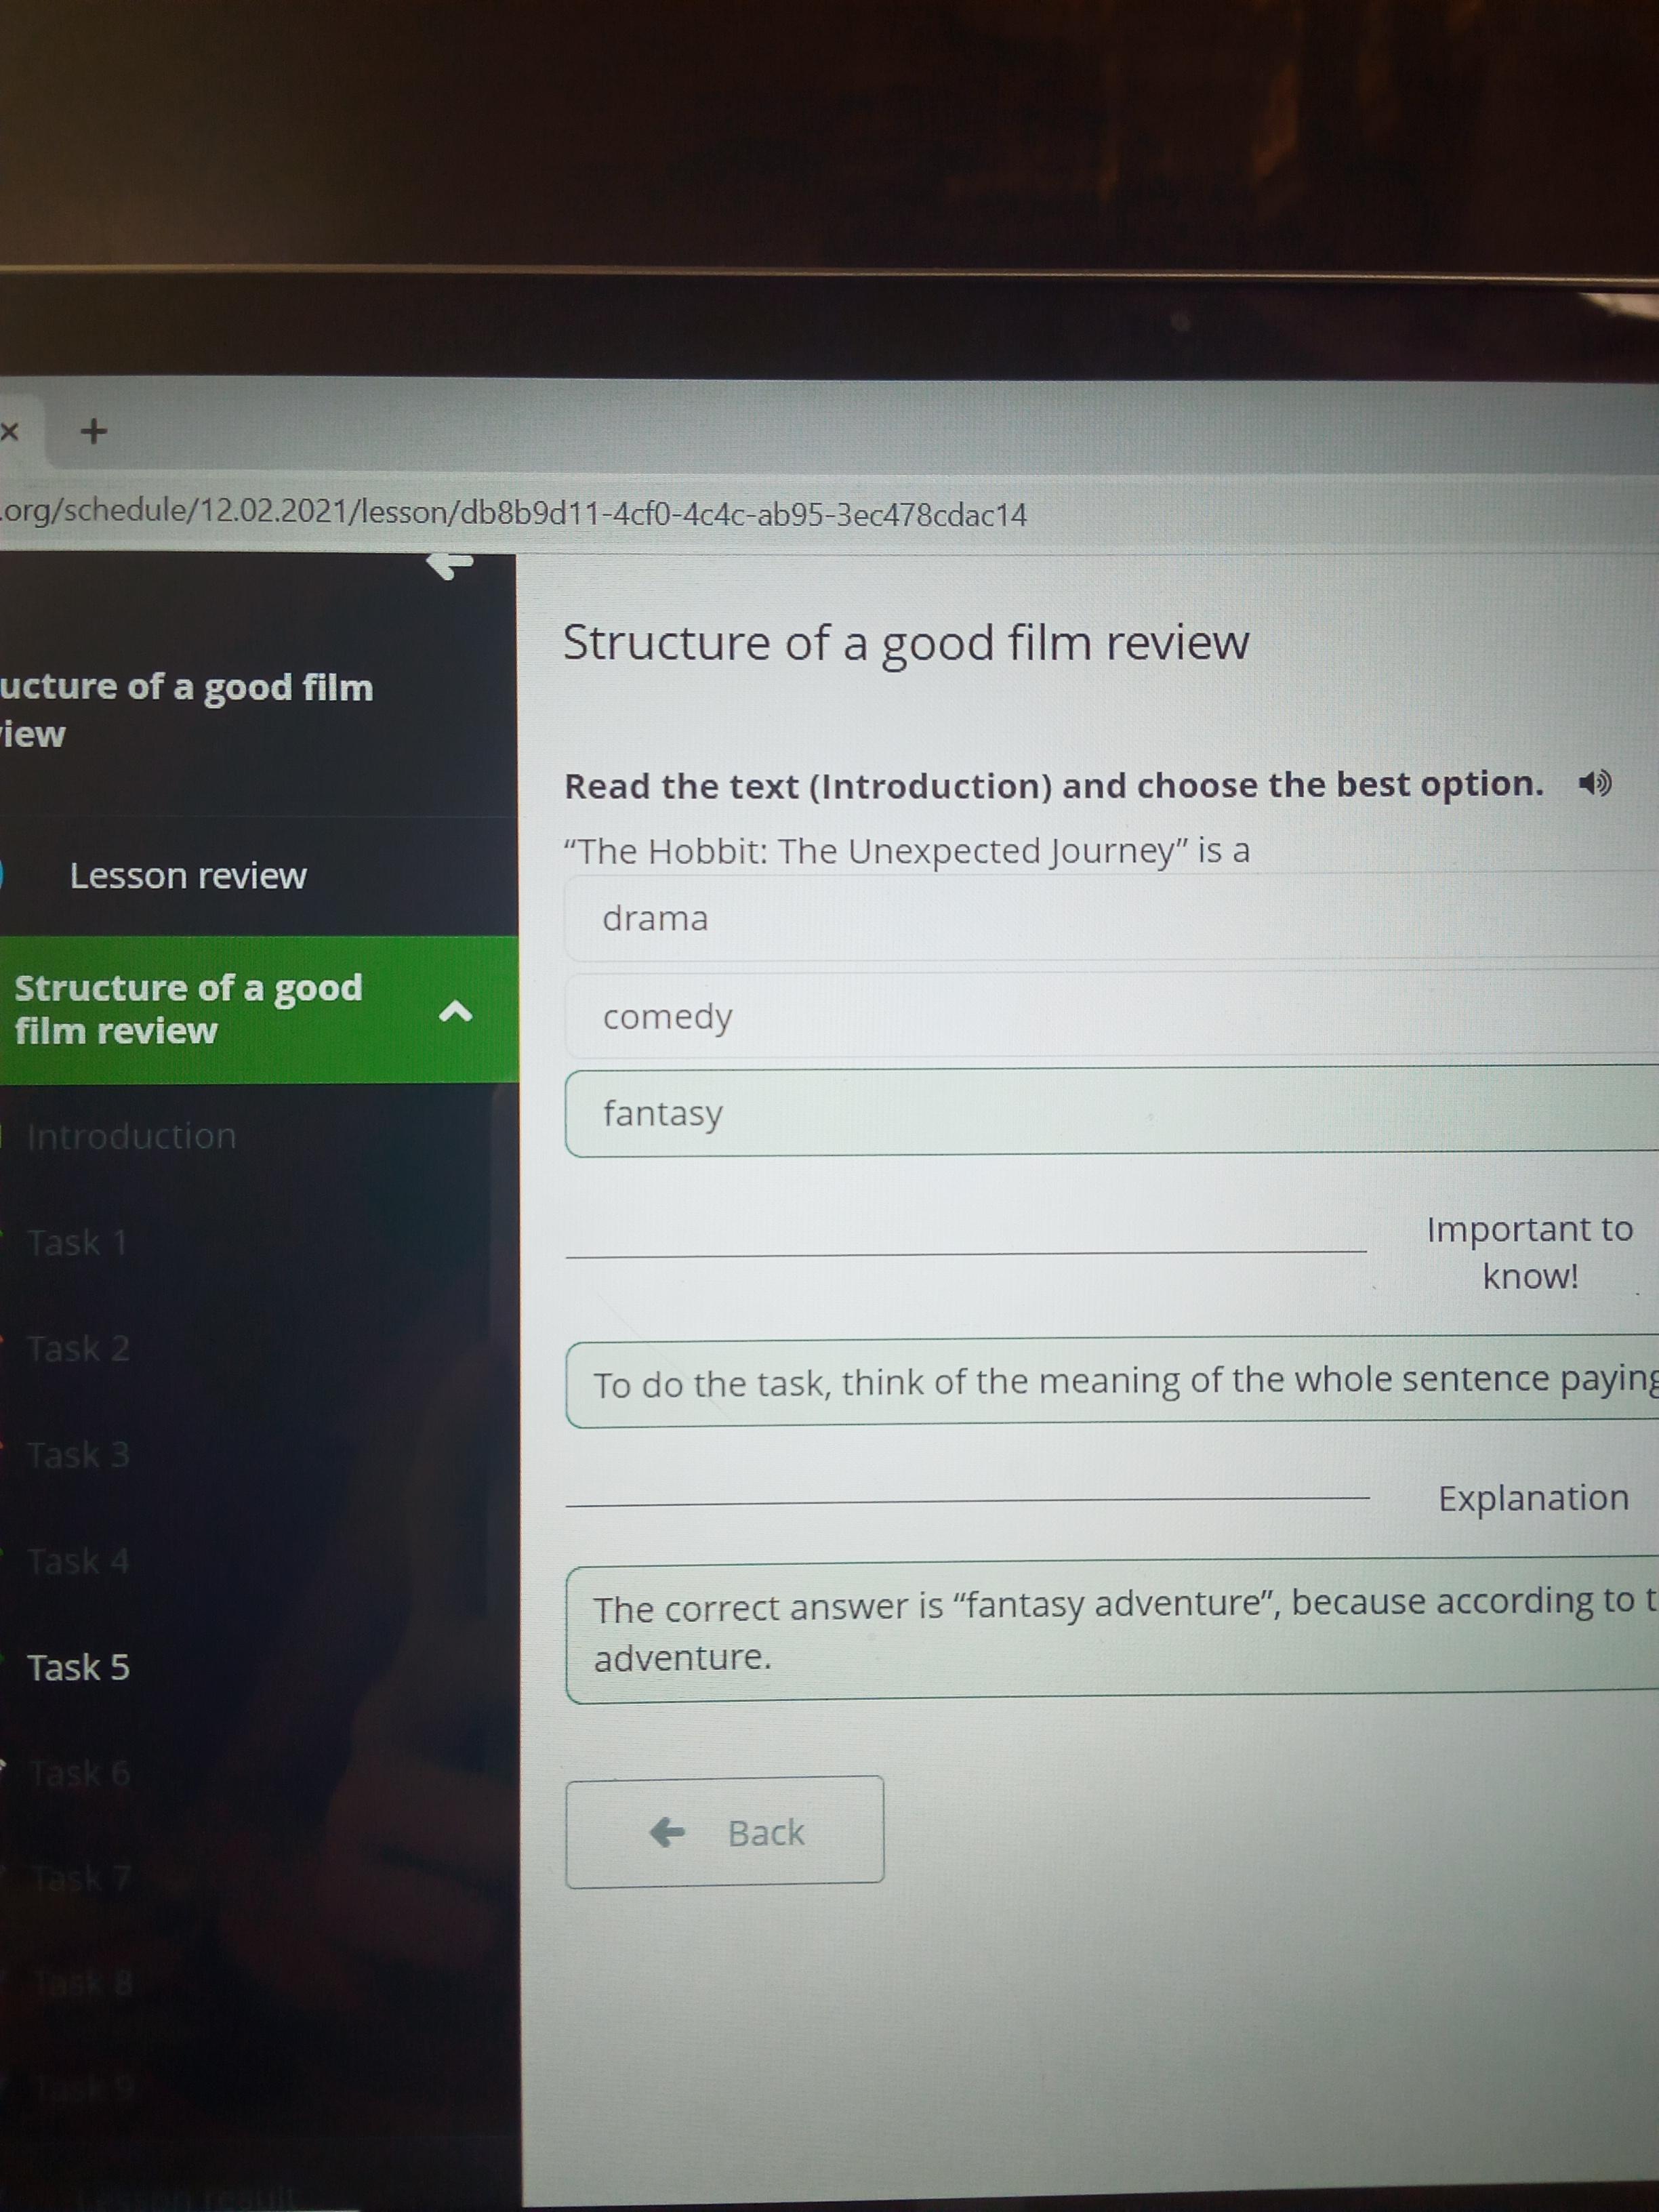Select the drama answer option
Image resolution: width=1659 pixels, height=2212 pixels.
[1100, 918]
